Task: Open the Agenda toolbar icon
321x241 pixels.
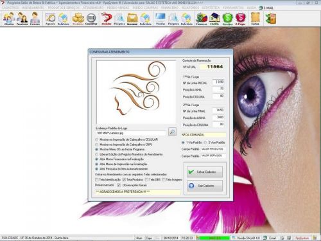Action: tap(51, 19)
